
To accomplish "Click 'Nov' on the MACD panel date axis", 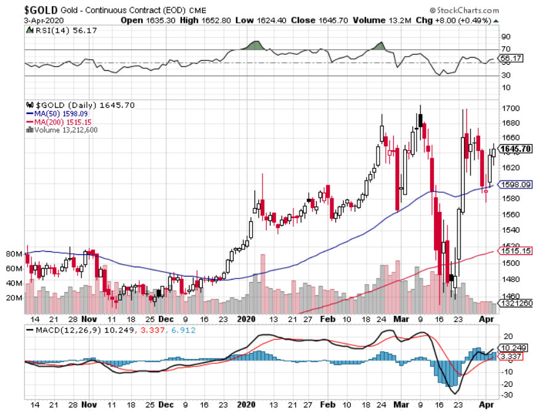I will point(89,405).
